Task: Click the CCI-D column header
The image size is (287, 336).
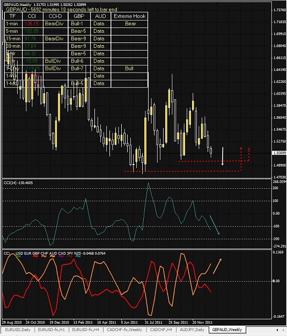Action: point(55,16)
